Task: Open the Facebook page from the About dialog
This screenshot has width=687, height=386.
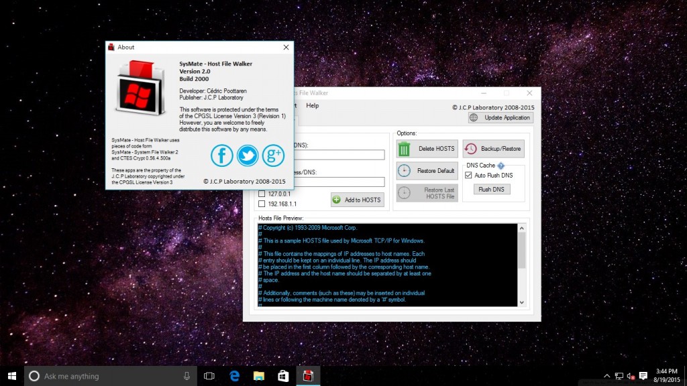Action: (222, 155)
